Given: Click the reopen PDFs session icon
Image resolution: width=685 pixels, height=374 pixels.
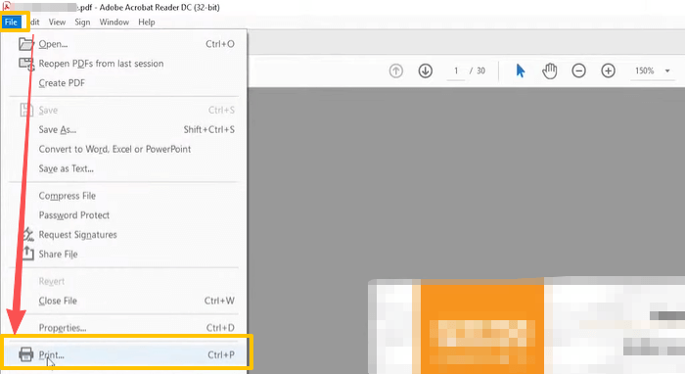Looking at the screenshot, I should [x=26, y=65].
